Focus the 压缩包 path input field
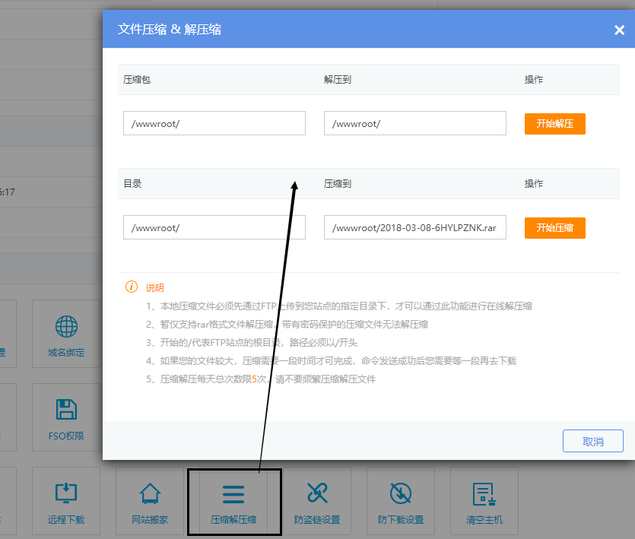 214,124
